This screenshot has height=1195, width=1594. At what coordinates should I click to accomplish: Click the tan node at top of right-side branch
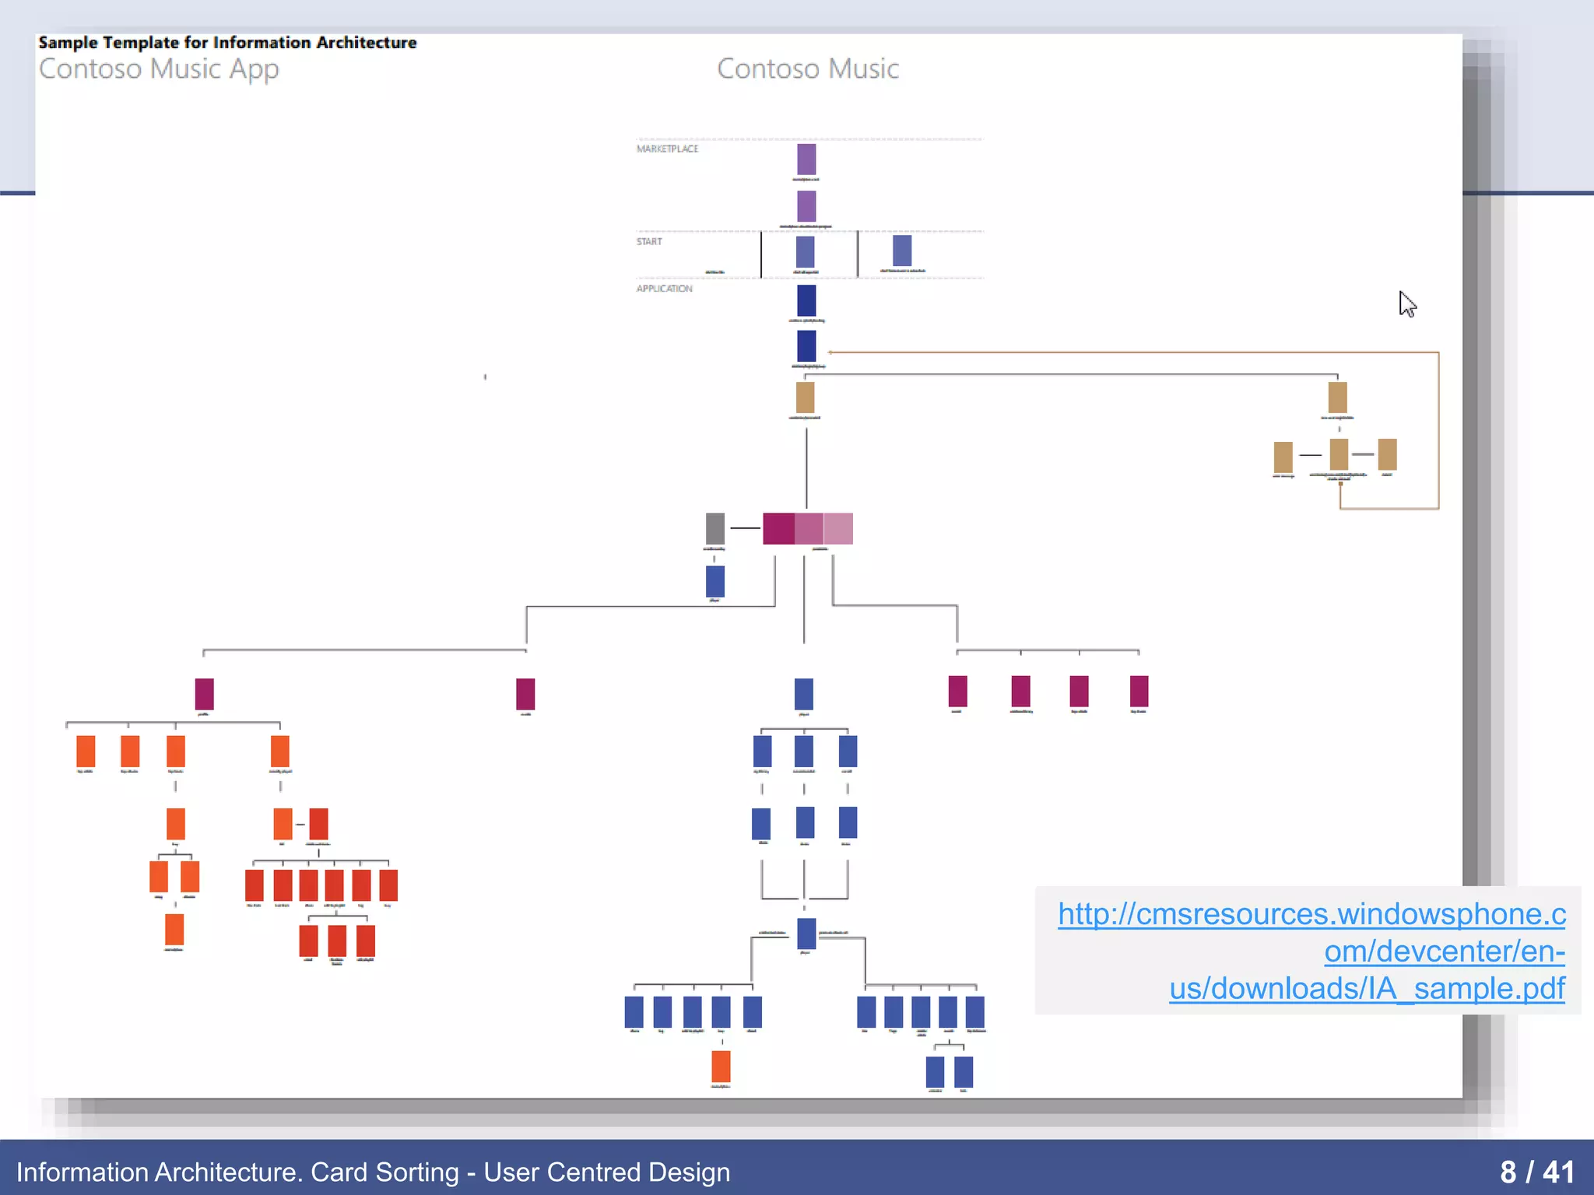[1337, 398]
